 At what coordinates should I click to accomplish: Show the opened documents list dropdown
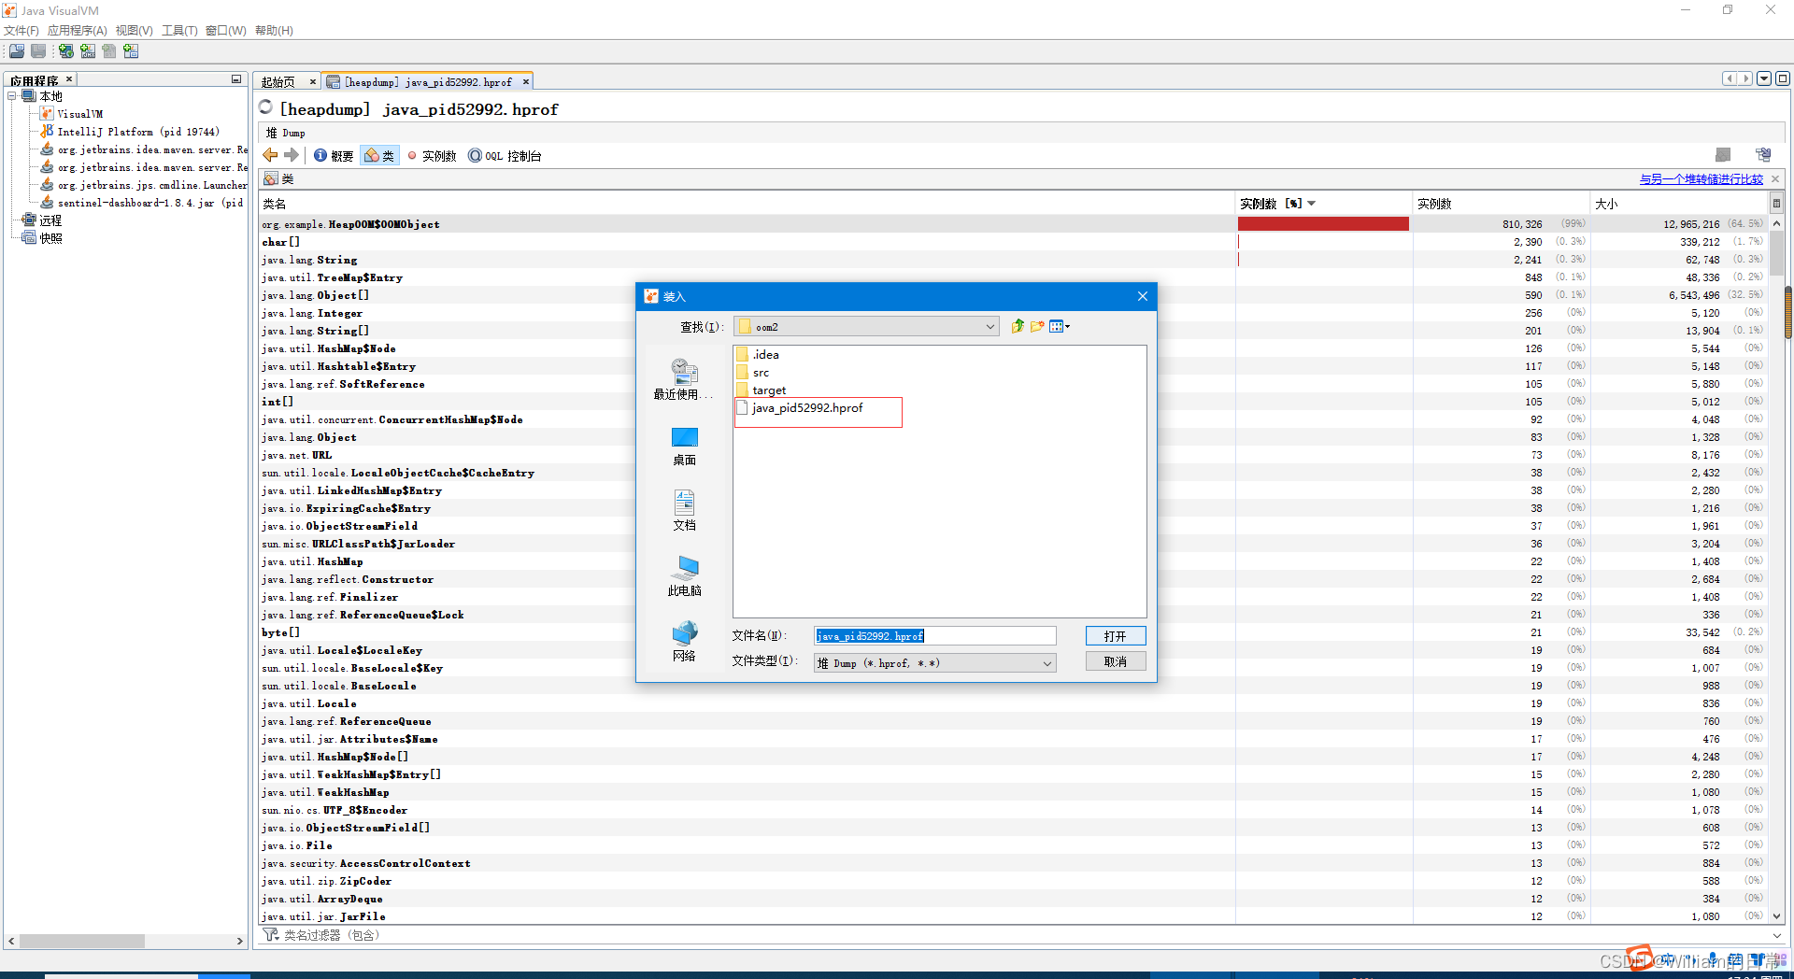coord(1764,78)
